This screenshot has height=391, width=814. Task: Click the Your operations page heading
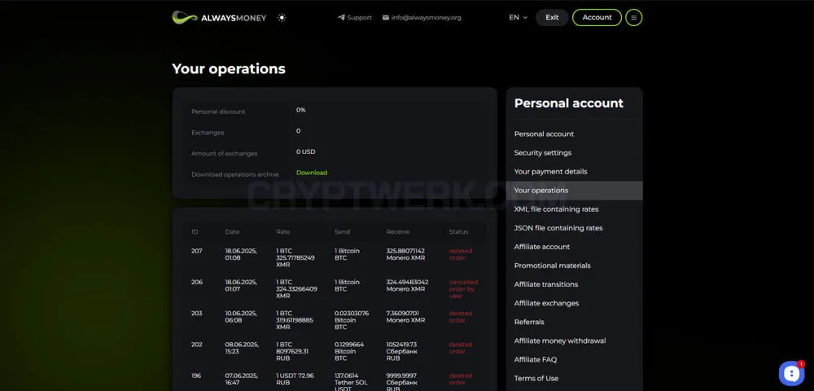coord(229,69)
